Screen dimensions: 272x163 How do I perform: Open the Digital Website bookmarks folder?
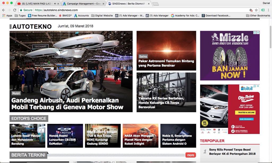102,16
